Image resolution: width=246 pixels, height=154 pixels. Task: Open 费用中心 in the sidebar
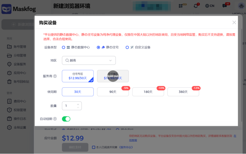(x=20, y=101)
